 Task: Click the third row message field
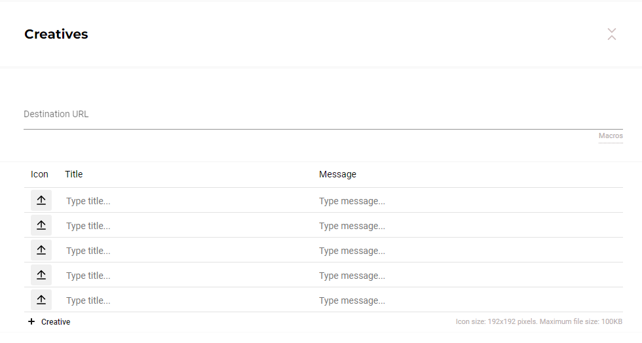point(468,251)
